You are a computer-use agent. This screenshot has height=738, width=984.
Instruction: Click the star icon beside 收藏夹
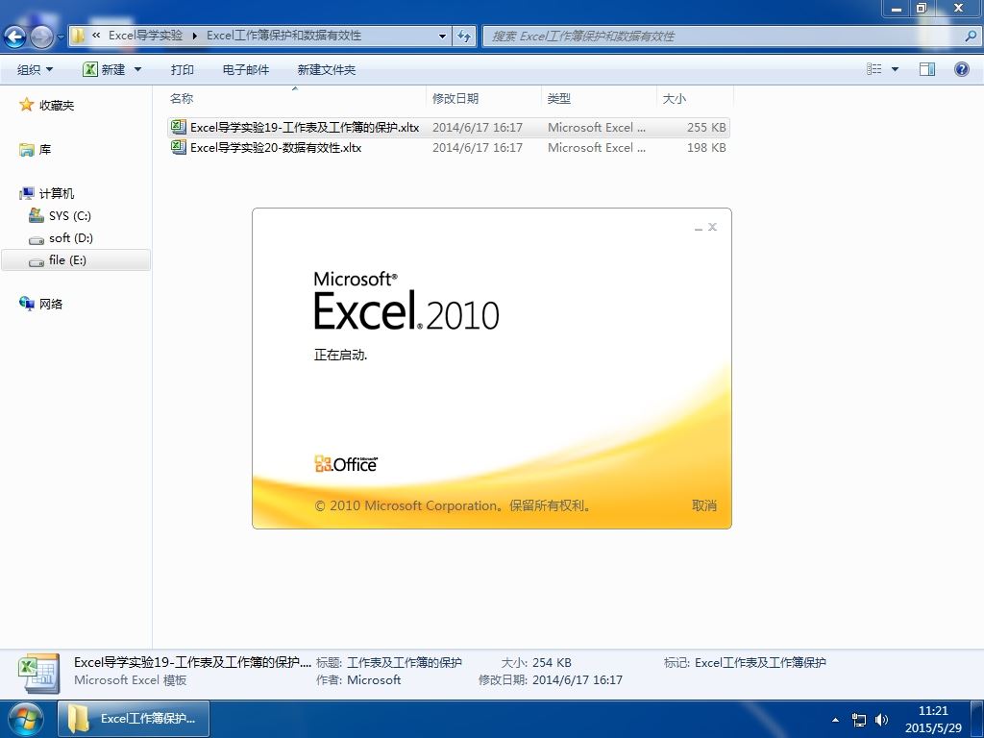26,105
